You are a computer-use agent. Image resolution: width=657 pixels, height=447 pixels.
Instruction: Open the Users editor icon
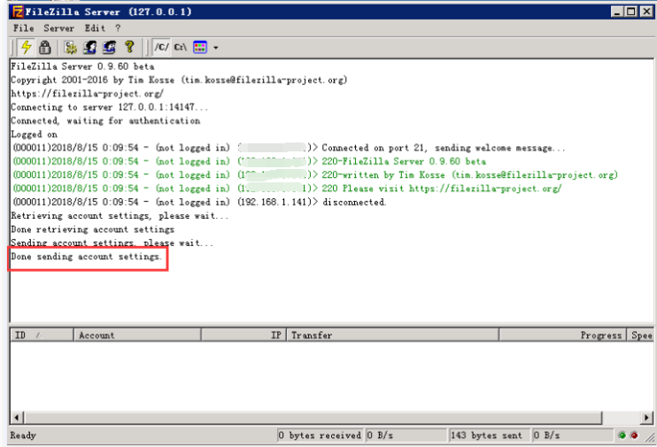89,47
